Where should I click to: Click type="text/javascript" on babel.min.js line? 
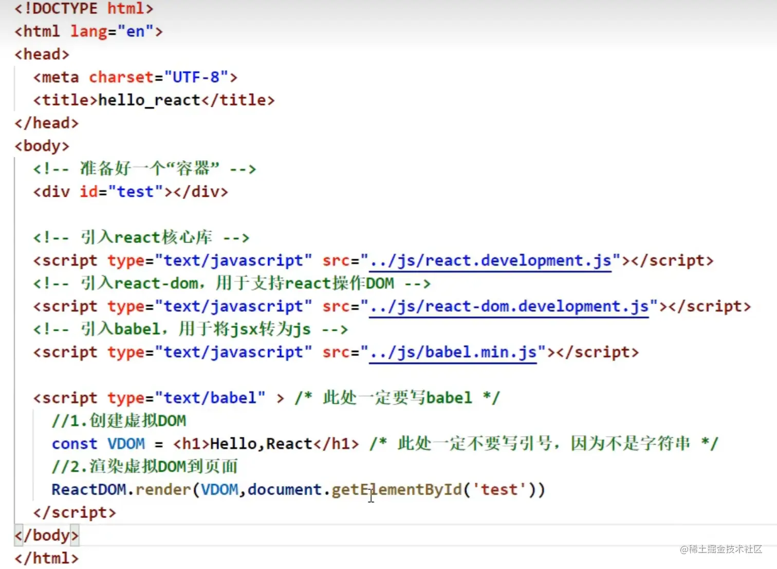point(210,352)
